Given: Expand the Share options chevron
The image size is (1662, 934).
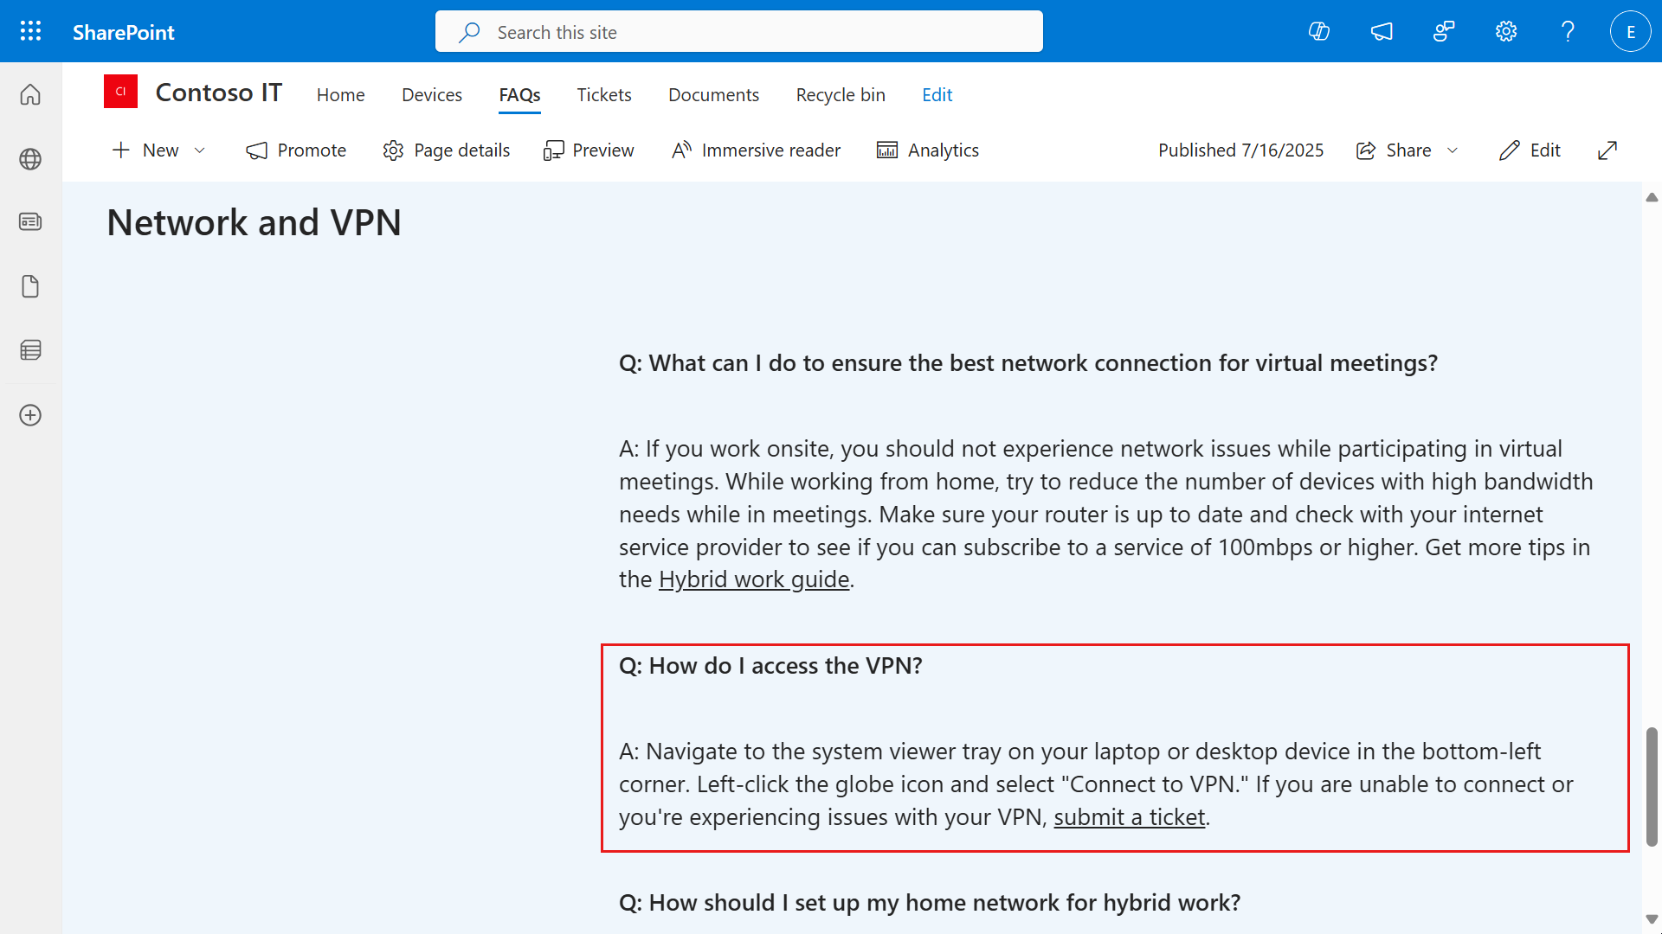Looking at the screenshot, I should click(x=1453, y=150).
